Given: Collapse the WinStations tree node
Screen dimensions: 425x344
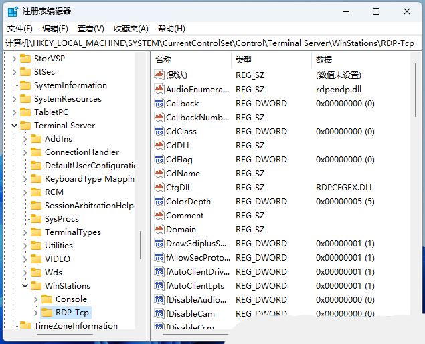Looking at the screenshot, I should (x=25, y=286).
